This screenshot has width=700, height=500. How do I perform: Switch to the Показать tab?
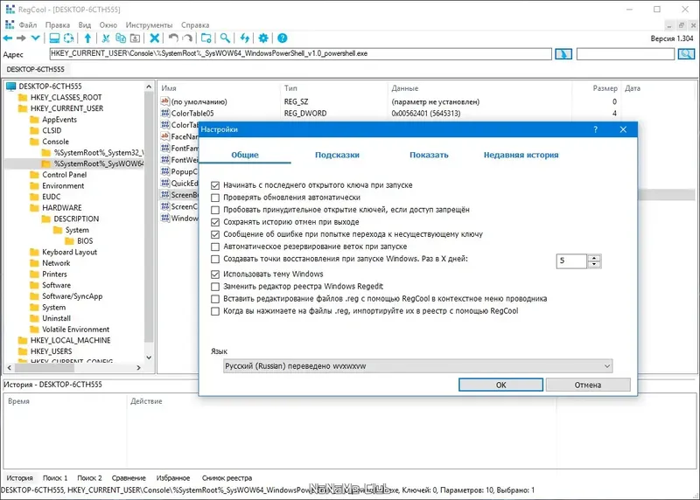[429, 155]
